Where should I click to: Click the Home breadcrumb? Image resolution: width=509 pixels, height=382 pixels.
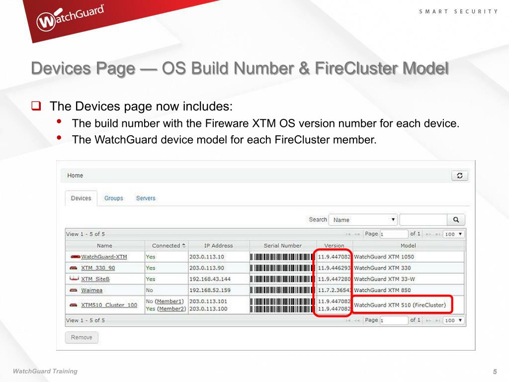point(75,176)
